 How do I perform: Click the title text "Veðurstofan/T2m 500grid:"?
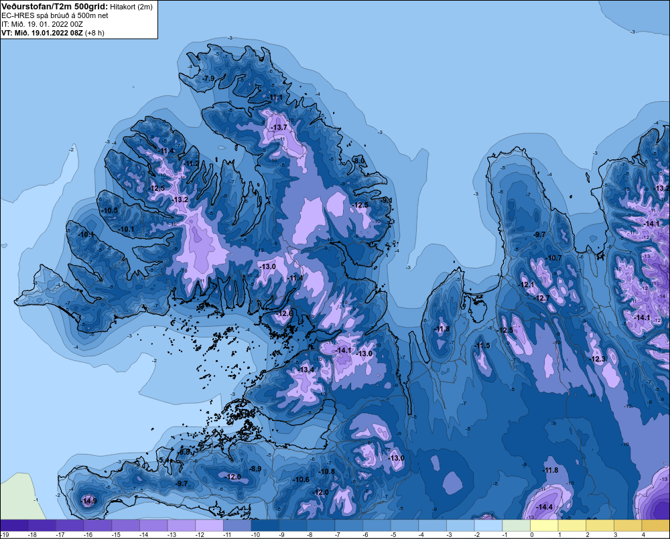pos(54,7)
